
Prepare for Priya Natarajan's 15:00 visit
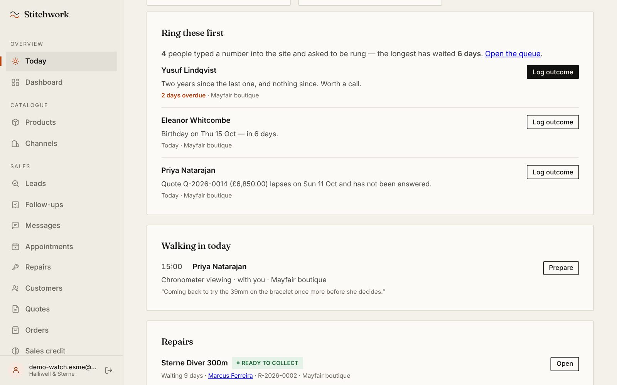(561, 268)
